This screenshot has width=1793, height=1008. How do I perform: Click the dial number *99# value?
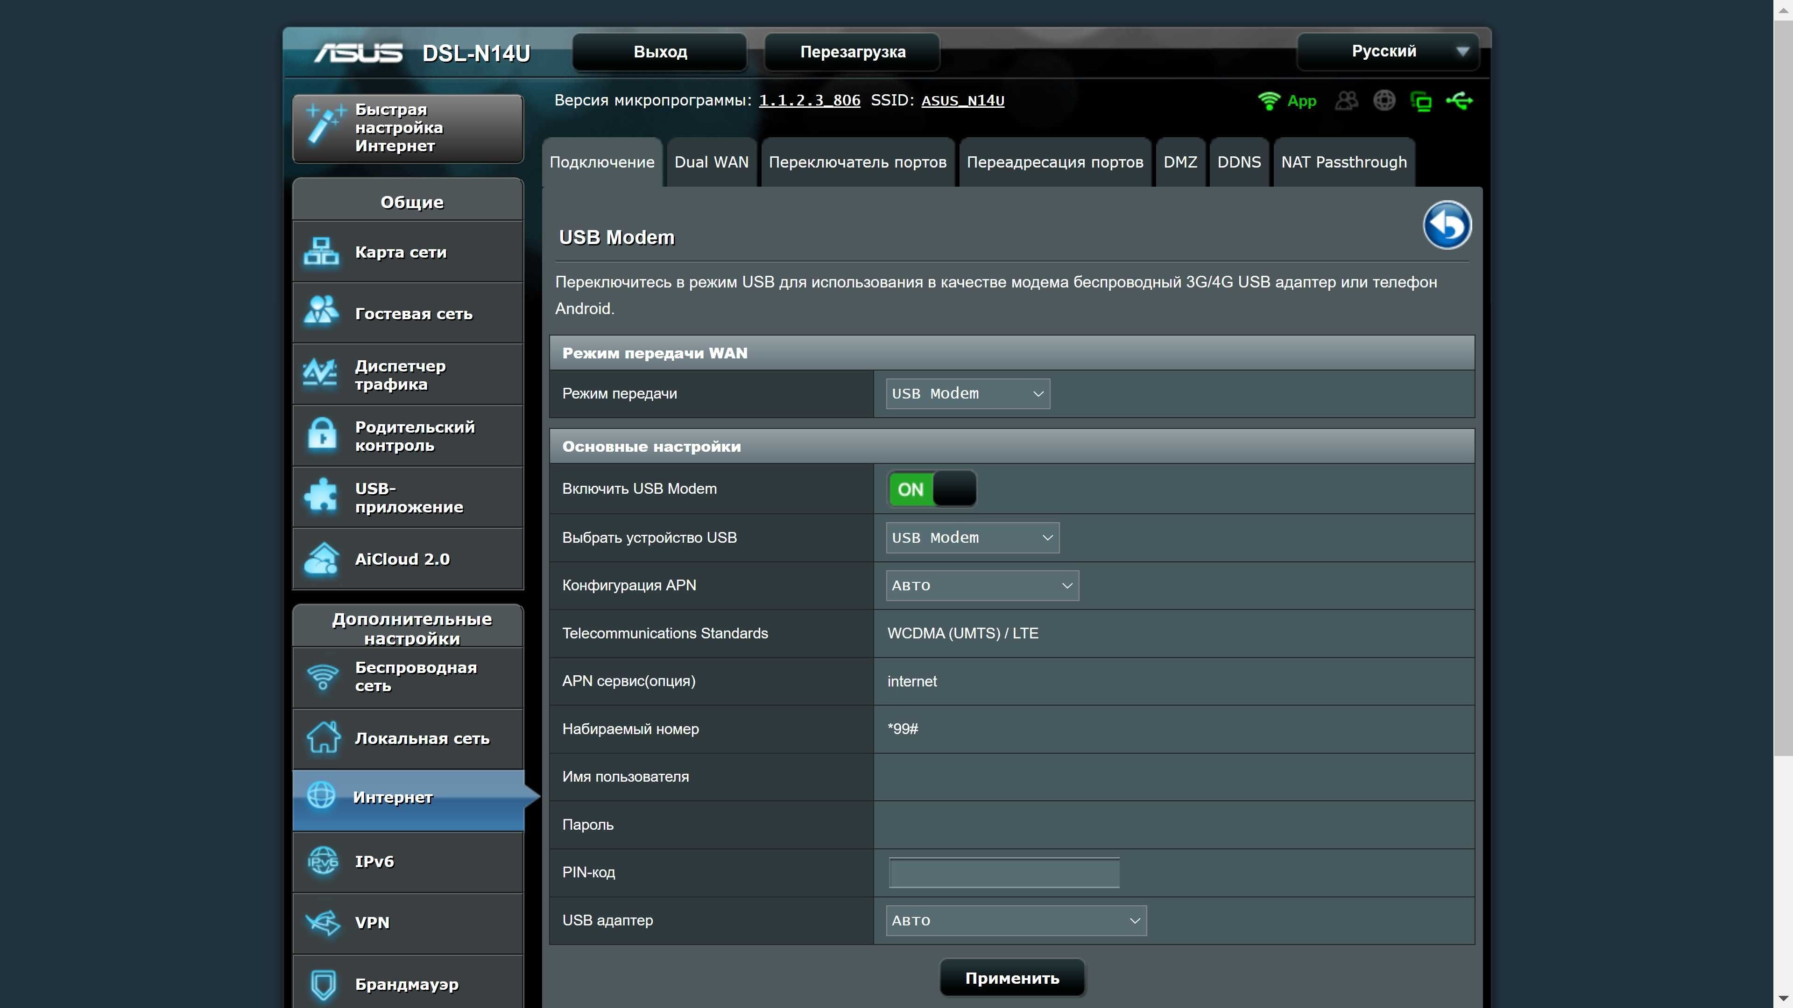(903, 729)
